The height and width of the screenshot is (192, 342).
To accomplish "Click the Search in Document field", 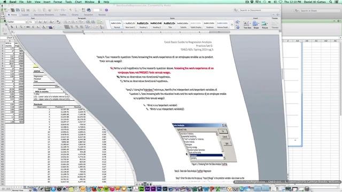I will 256,10.
